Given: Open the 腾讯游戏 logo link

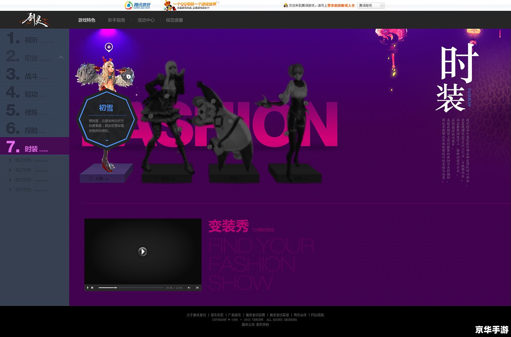Looking at the screenshot, I should pos(138,5).
